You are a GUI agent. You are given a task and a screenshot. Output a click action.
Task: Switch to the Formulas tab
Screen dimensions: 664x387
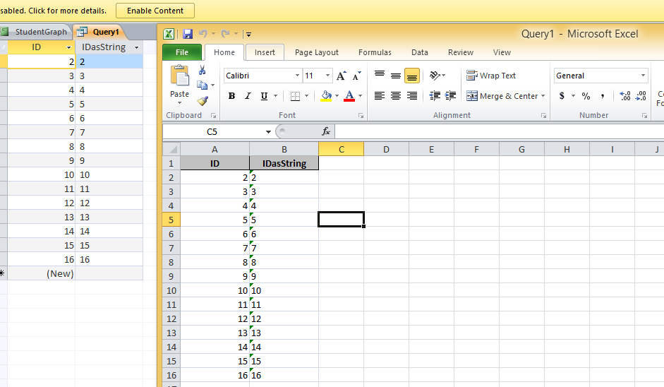click(x=375, y=52)
